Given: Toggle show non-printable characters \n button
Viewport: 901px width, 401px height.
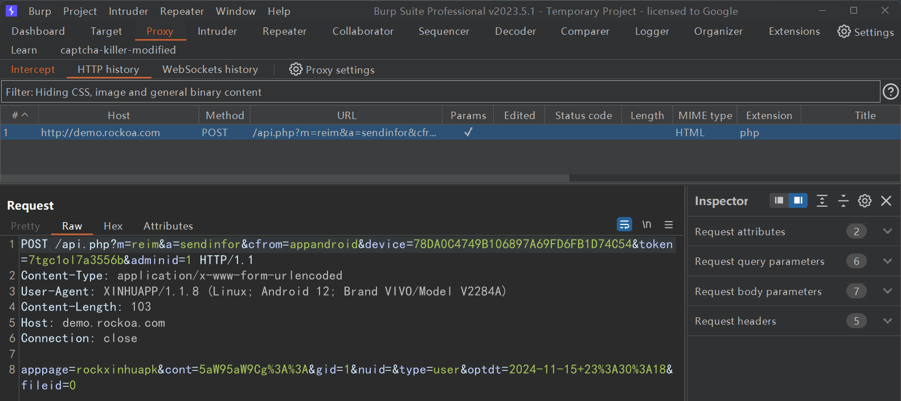Looking at the screenshot, I should (646, 224).
